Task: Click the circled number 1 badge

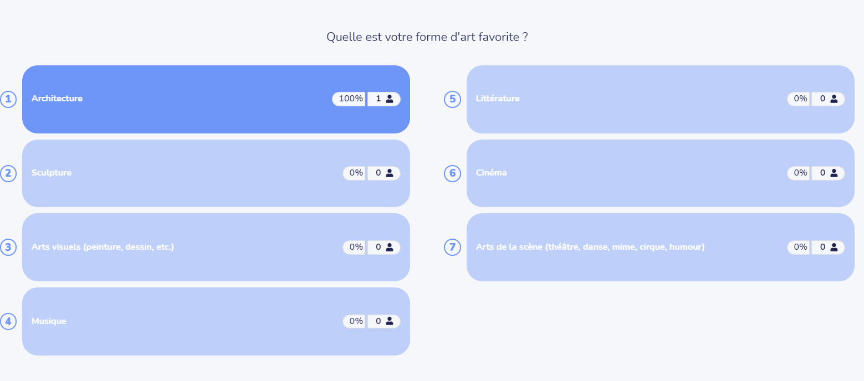Action: (x=8, y=99)
